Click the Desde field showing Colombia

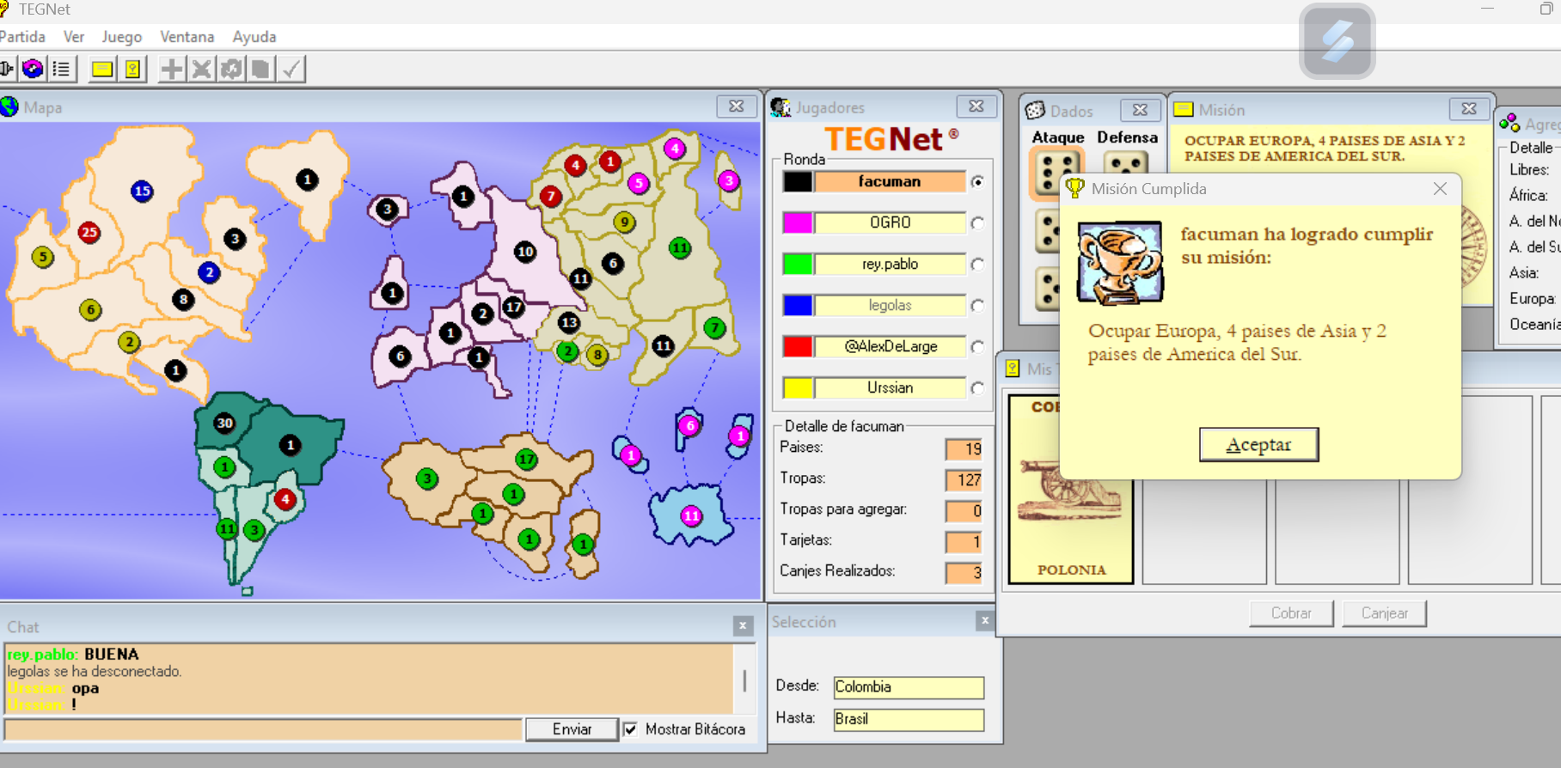click(909, 687)
